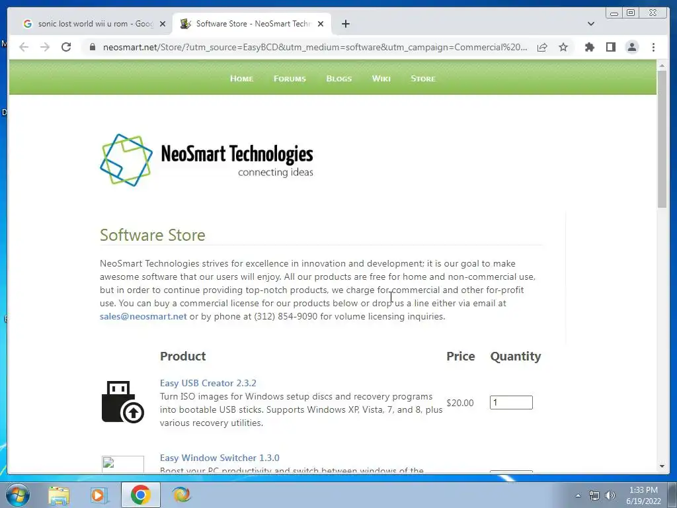Image resolution: width=677 pixels, height=508 pixels.
Task: Reload the NeoSmart store page
Action: pos(66,47)
